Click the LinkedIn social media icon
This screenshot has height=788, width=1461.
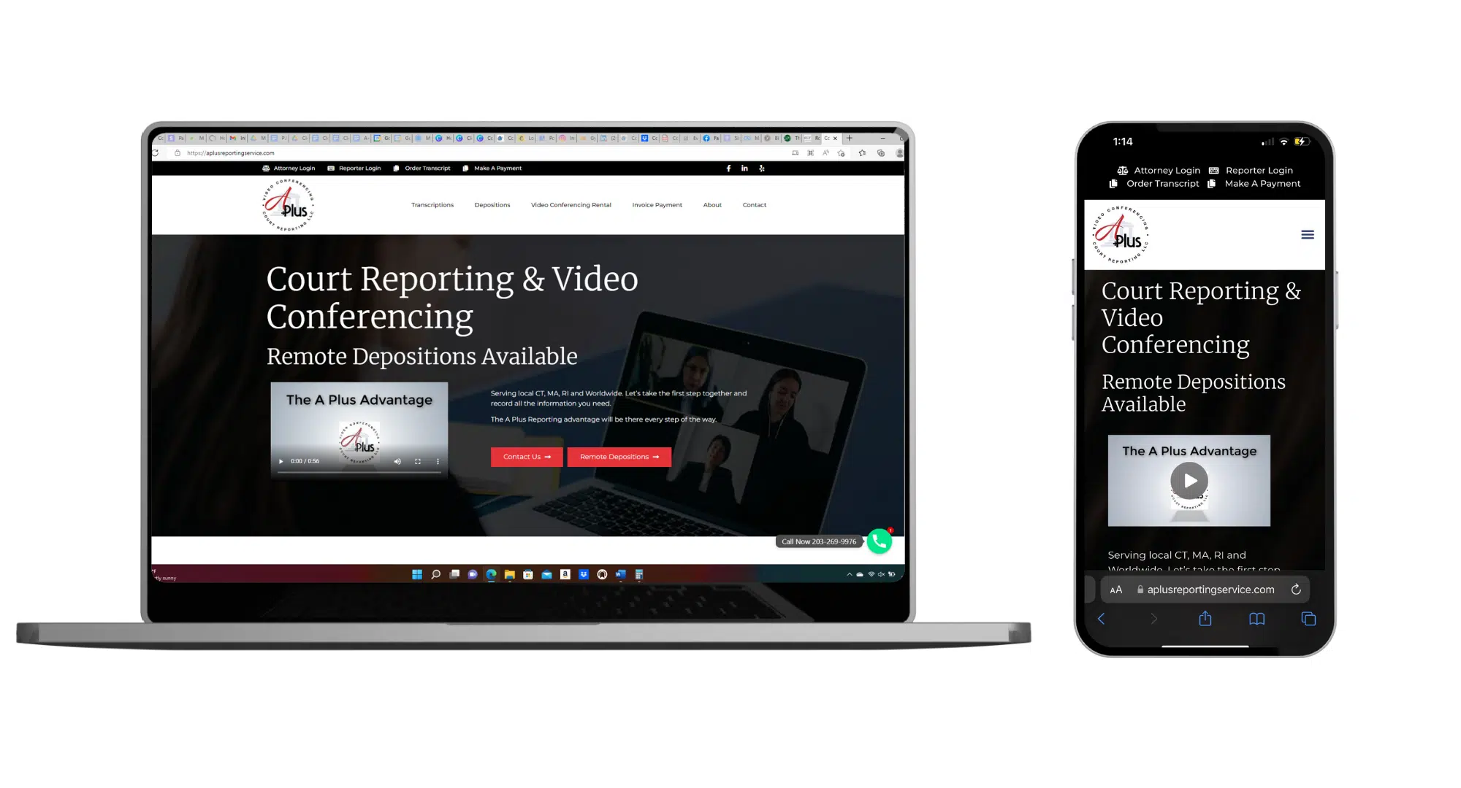743,168
